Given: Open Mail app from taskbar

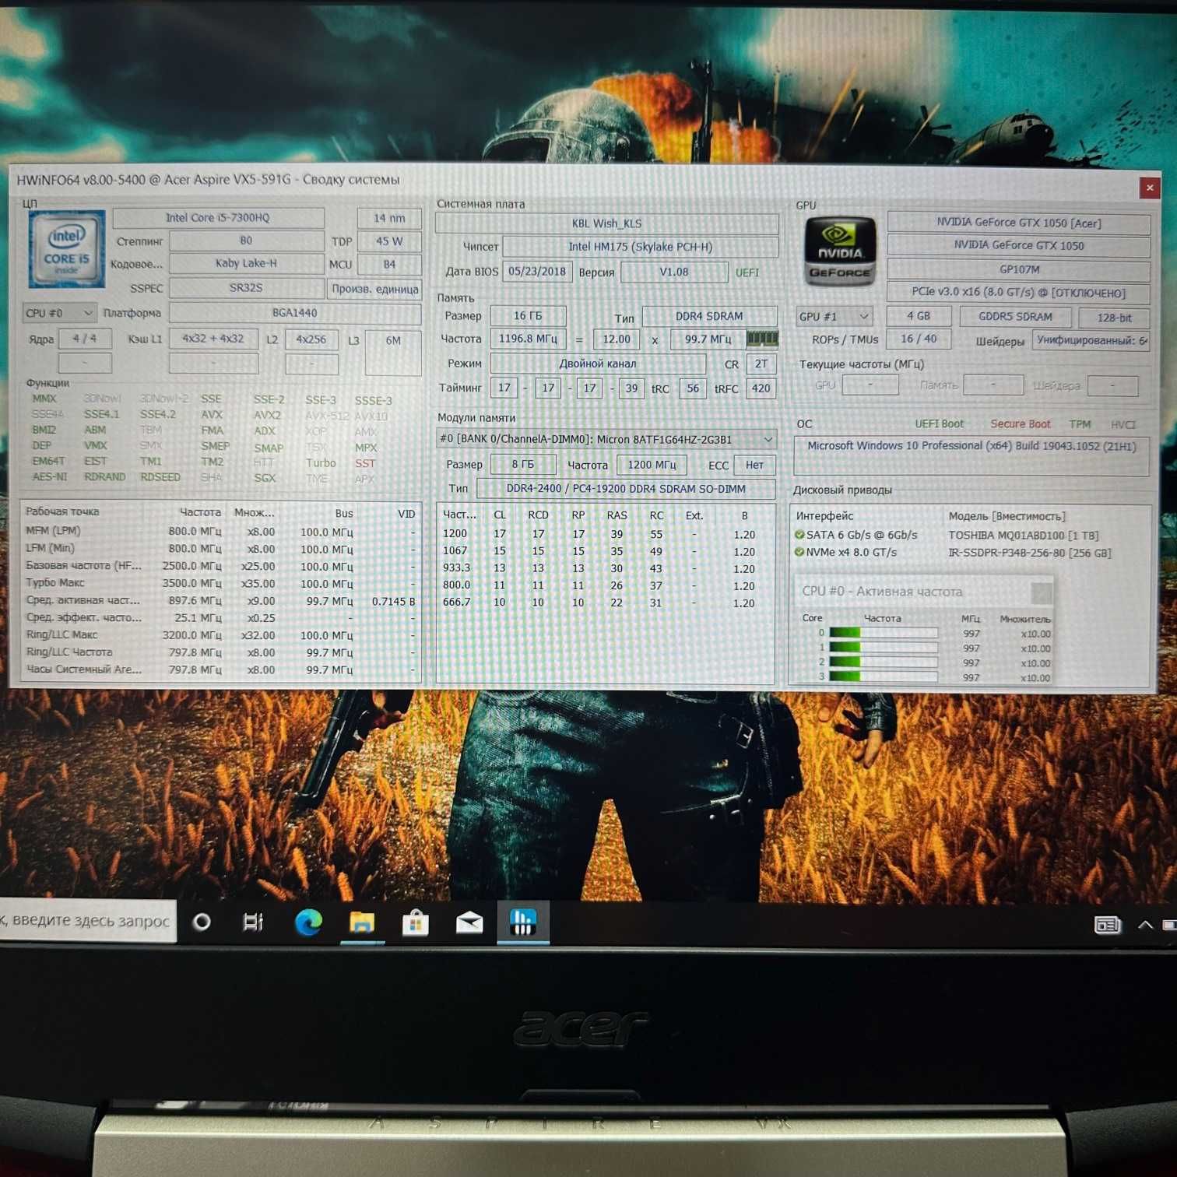Looking at the screenshot, I should [x=469, y=923].
